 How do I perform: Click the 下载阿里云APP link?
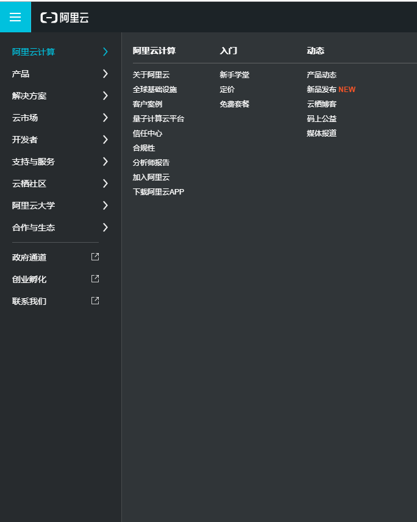(159, 192)
